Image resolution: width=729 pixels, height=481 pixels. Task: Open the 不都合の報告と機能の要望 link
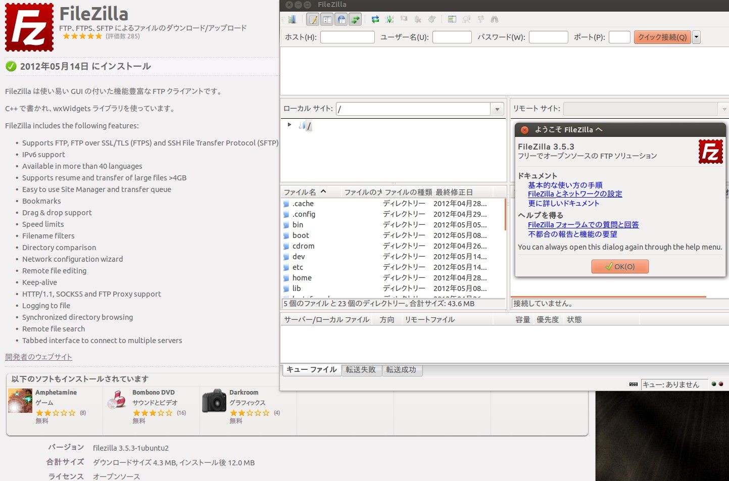pos(573,234)
